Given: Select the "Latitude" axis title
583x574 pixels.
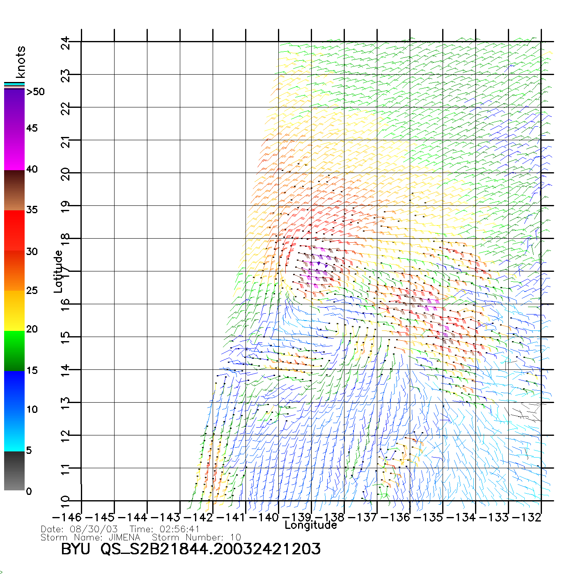Looking at the screenshot, I should click(58, 271).
